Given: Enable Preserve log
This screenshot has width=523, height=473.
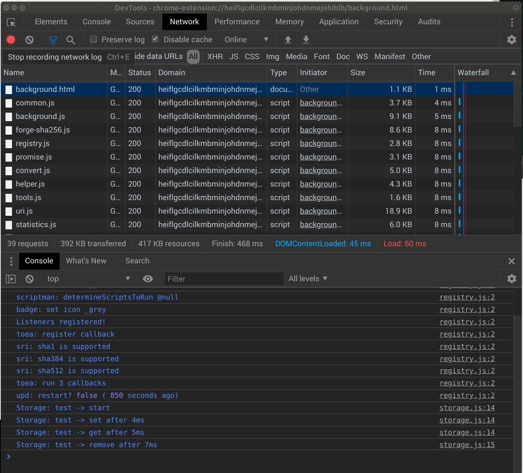Looking at the screenshot, I should coord(93,39).
